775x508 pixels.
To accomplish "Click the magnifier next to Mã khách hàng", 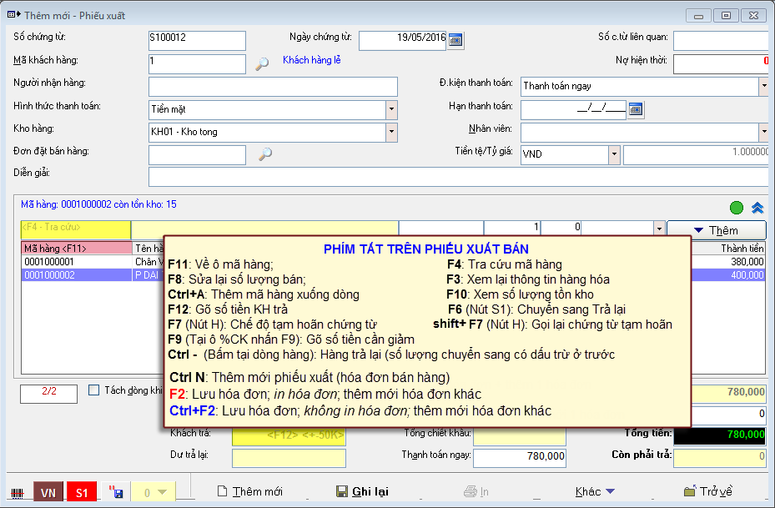I will pyautogui.click(x=262, y=63).
